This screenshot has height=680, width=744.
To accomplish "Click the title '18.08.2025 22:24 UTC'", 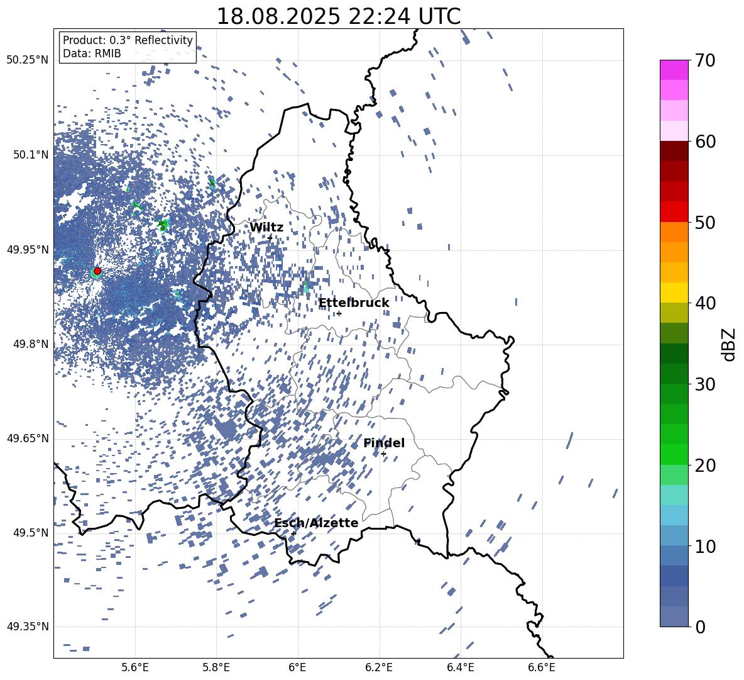I will click(338, 16).
